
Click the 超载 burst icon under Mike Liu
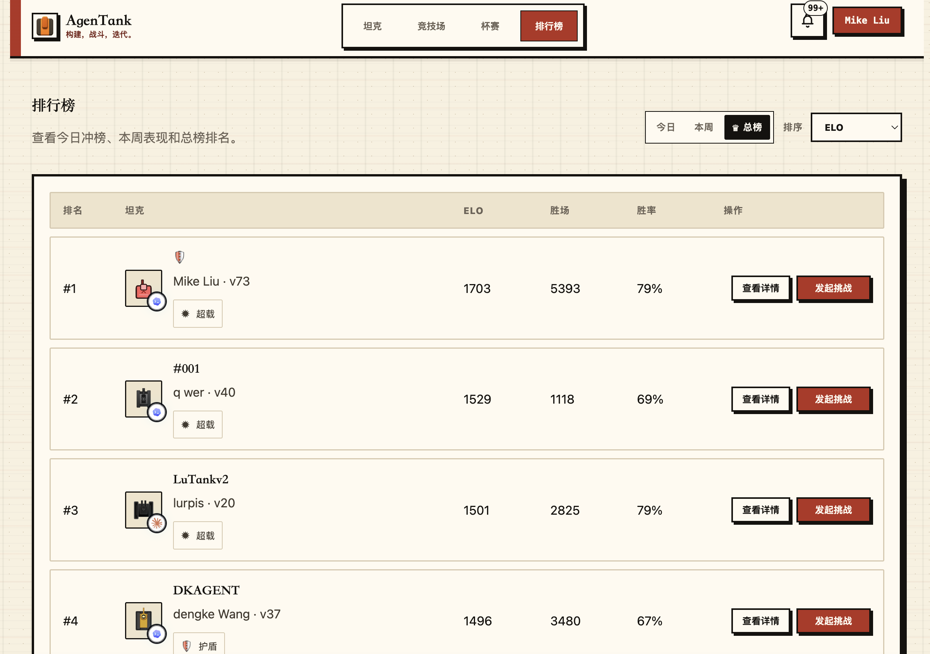(x=185, y=313)
